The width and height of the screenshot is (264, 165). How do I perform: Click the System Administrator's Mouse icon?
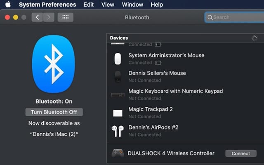[118, 59]
